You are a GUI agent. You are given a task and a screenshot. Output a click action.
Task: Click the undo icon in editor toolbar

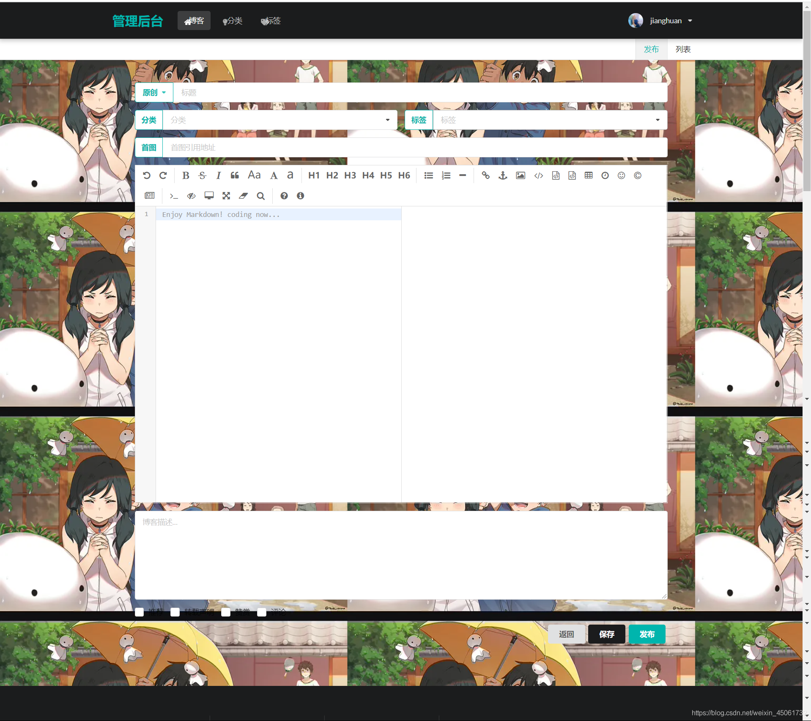tap(147, 175)
